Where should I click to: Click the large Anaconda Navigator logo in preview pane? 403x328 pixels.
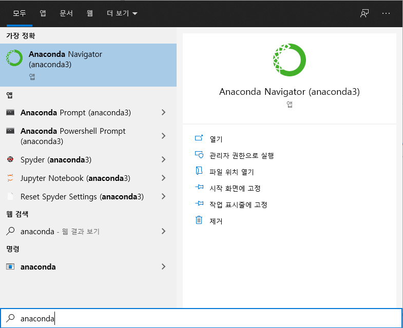coord(290,60)
